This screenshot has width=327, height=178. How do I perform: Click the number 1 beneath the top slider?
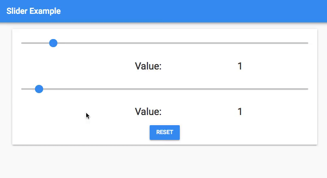[240, 66]
